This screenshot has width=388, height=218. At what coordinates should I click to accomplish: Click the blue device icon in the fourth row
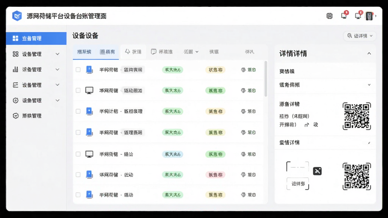[x=89, y=132]
